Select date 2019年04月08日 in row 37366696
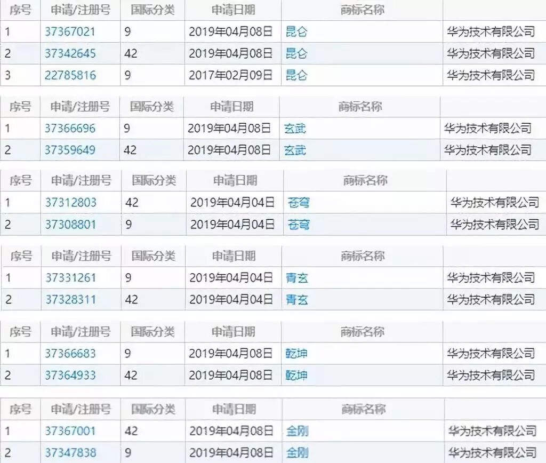Screen dimensions: 546x463 229,128
